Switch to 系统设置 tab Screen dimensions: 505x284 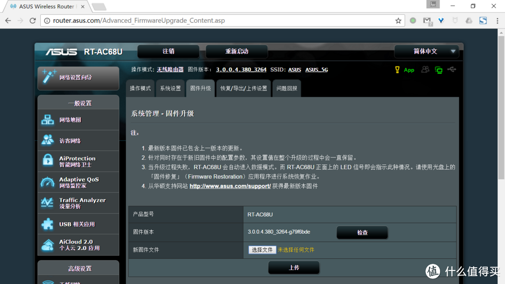[x=170, y=88]
